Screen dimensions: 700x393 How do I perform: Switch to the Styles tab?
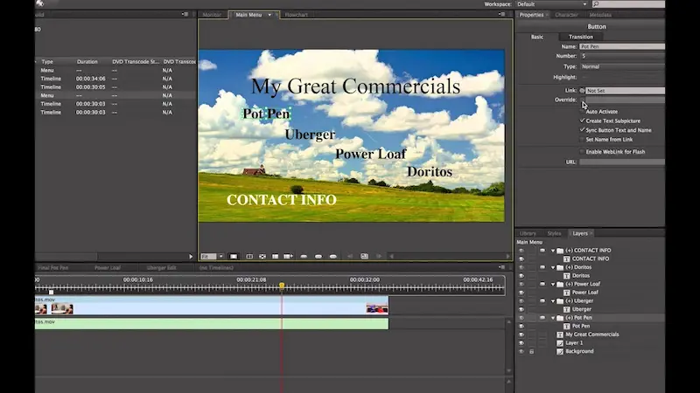pyautogui.click(x=554, y=233)
